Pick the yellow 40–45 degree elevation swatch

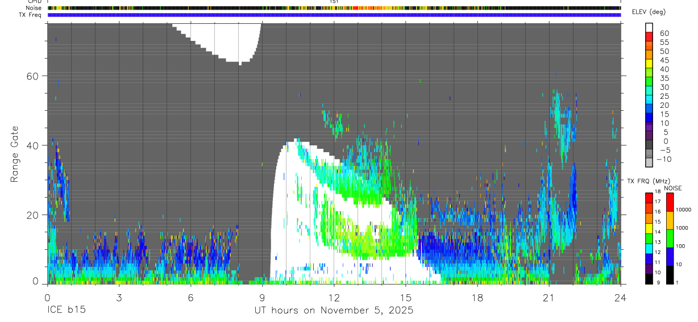coord(649,62)
